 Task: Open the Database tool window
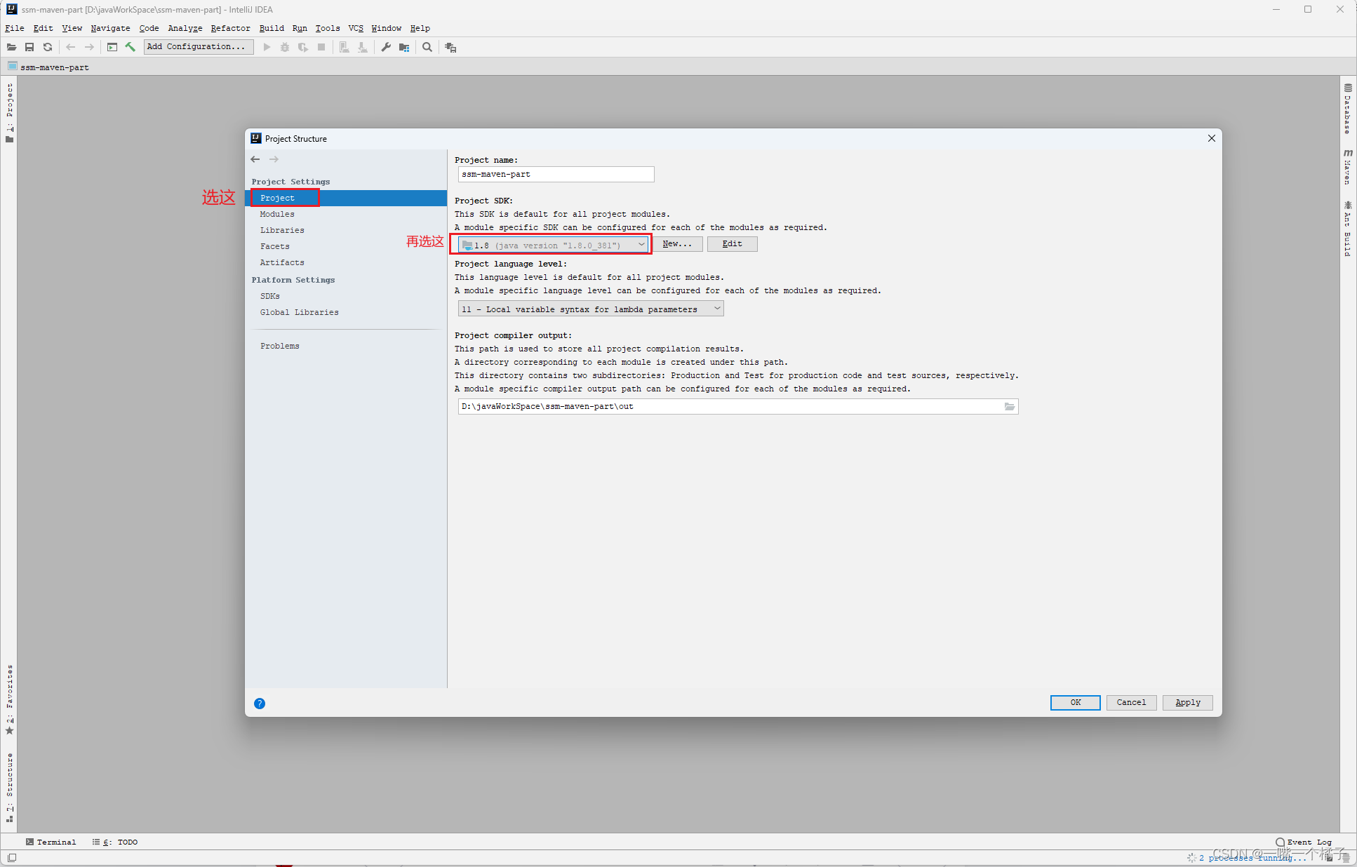[x=1348, y=109]
